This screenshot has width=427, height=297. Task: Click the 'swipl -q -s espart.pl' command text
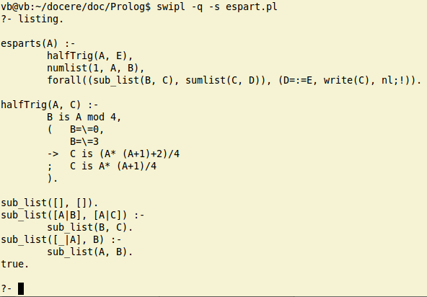pyautogui.click(x=217, y=6)
